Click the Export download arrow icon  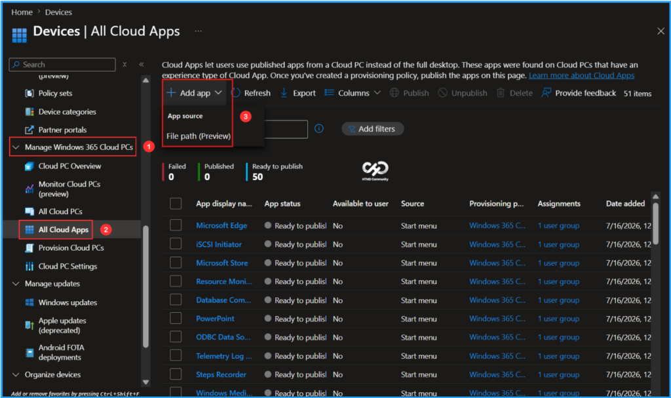coord(284,93)
